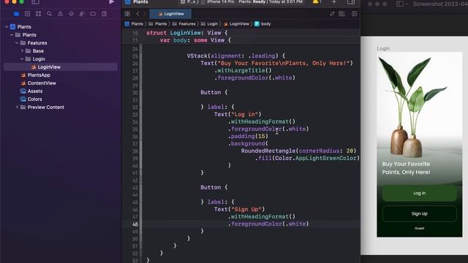Screen dimensions: 468x263
Task: Click the body symbol in the jump bar
Action: [x=263, y=24]
